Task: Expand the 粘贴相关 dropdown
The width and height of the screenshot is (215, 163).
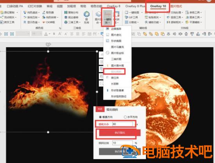Action: [x=160, y=18]
